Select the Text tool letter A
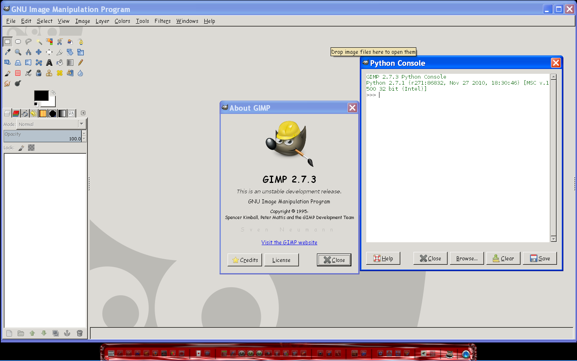This screenshot has height=361, width=577. (x=49, y=63)
